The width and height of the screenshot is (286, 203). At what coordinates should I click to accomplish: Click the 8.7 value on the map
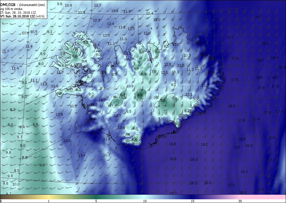tap(89, 77)
